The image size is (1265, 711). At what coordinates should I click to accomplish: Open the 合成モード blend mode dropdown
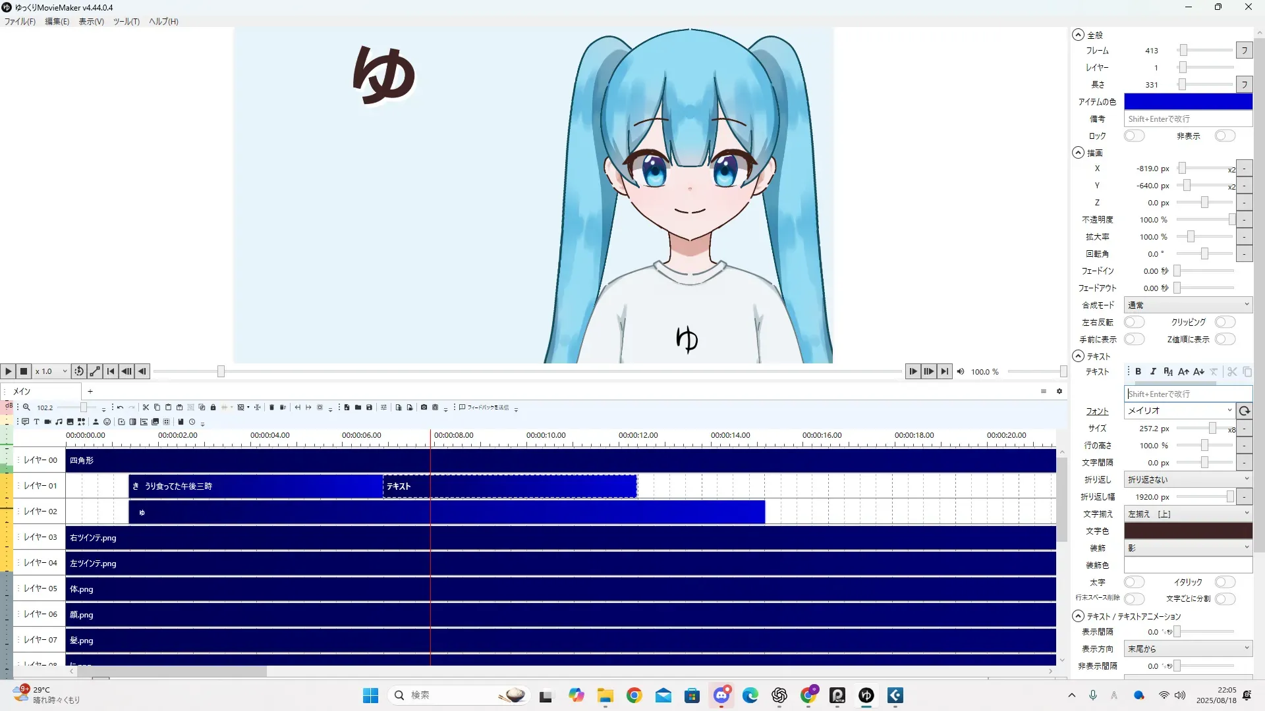(x=1187, y=305)
